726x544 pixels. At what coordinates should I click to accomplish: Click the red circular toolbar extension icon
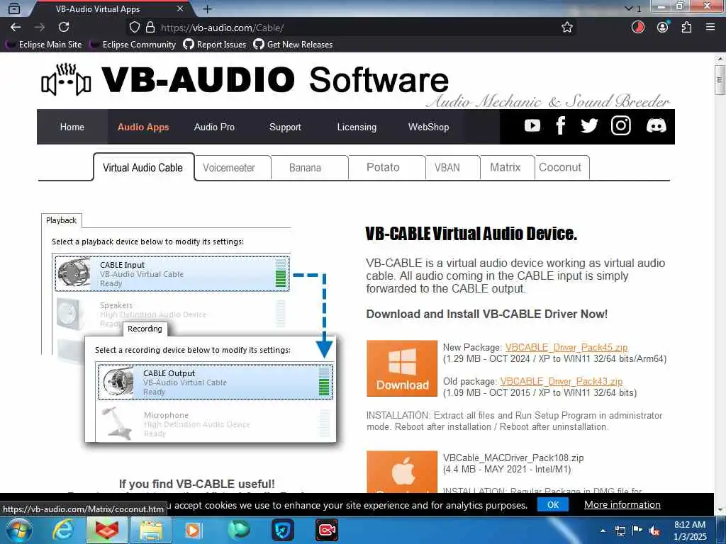(638, 28)
